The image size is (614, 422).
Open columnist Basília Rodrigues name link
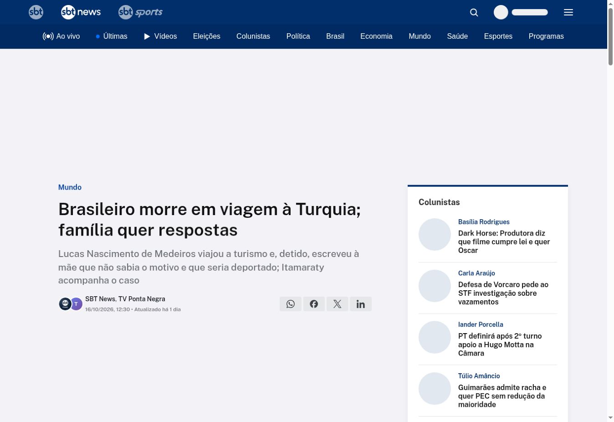(x=484, y=222)
